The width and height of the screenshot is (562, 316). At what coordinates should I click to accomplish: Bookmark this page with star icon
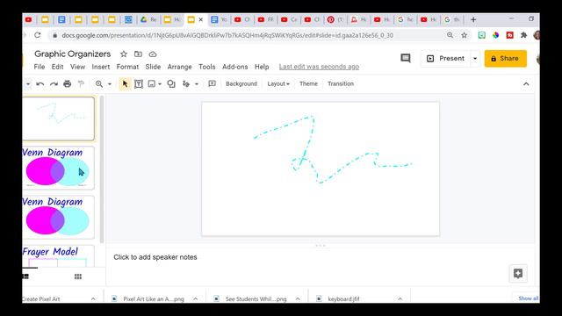point(465,35)
